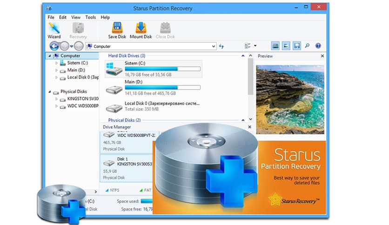Expand the KINGSTON SV30 tree node
389x225 pixels.
56,99
